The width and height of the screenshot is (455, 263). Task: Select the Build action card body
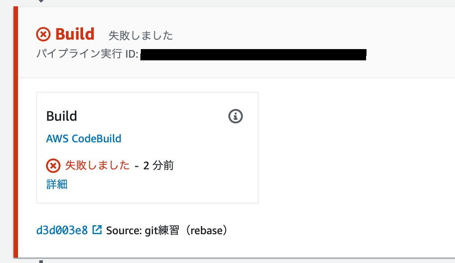pos(147,147)
